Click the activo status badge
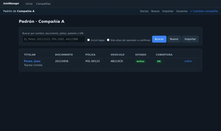Viewport: 221px width, 131px height. pos(140,61)
